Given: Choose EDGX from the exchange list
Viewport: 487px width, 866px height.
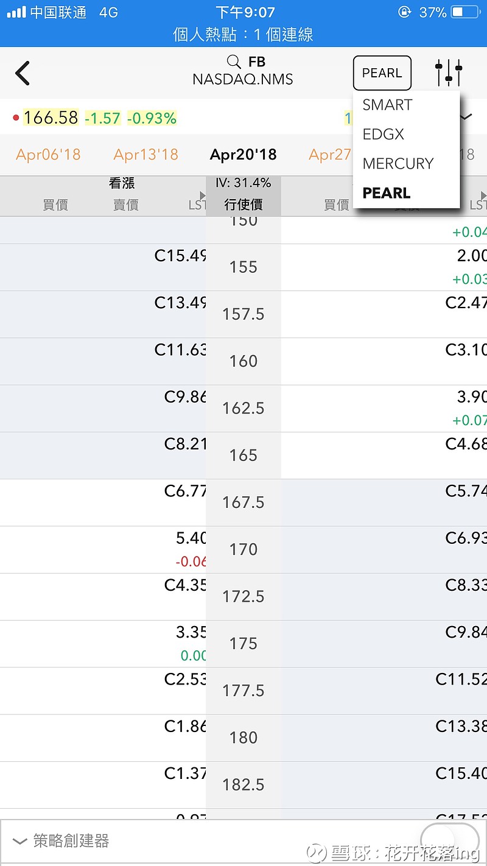Looking at the screenshot, I should tap(383, 134).
